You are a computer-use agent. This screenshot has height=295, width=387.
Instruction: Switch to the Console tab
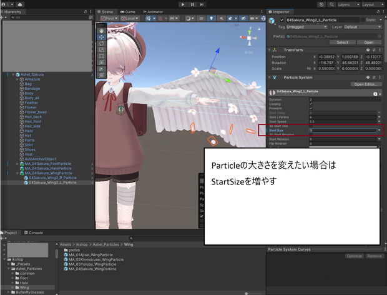click(34, 232)
